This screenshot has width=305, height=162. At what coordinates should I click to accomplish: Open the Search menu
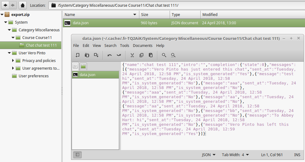(x=110, y=45)
